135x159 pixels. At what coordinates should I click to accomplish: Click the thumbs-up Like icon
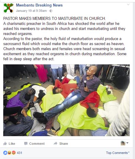click(x=5, y=144)
